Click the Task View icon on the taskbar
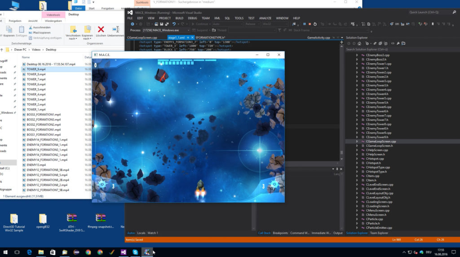 (x=17, y=252)
